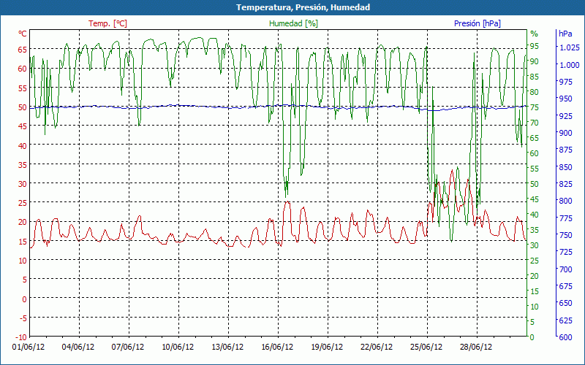Click the '40' temperature axis value
The height and width of the screenshot is (365, 585).
[23, 145]
